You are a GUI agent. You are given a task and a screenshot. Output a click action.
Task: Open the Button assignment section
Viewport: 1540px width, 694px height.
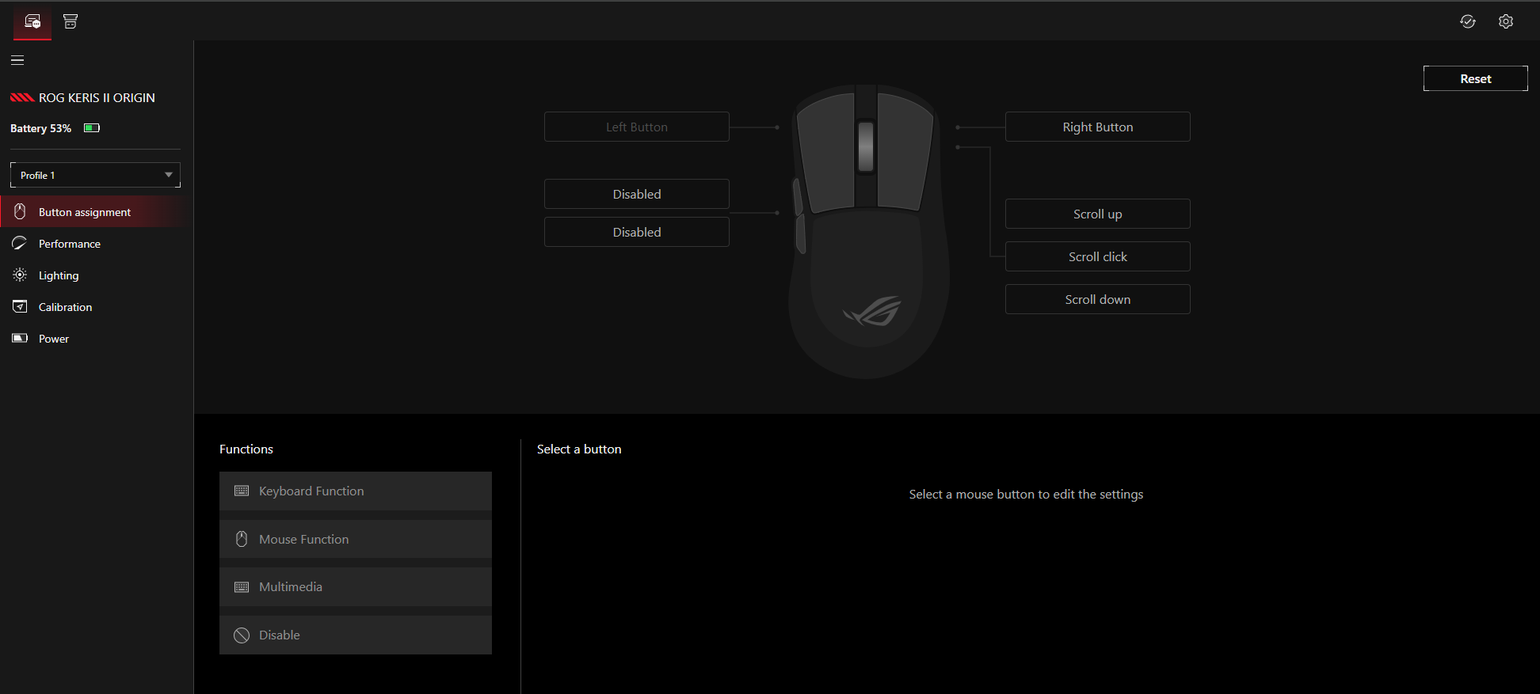pyautogui.click(x=95, y=211)
